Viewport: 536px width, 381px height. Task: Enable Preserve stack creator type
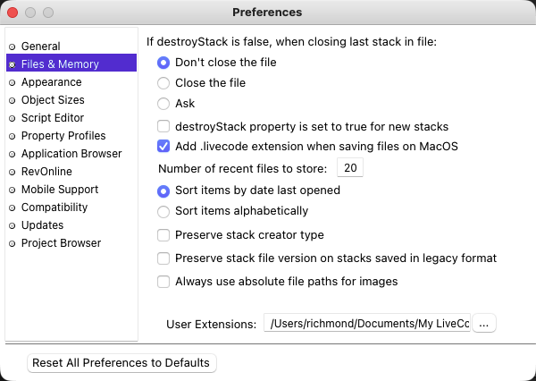(x=163, y=234)
